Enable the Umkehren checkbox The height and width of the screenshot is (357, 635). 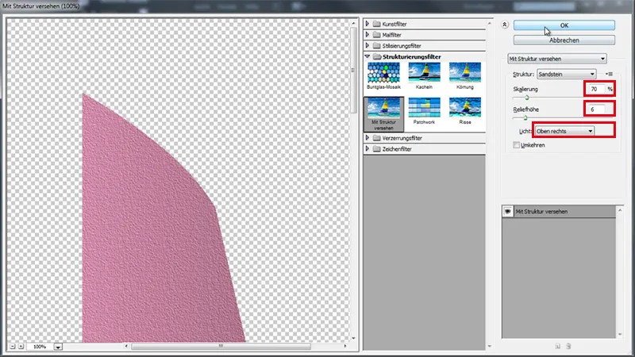coord(517,145)
